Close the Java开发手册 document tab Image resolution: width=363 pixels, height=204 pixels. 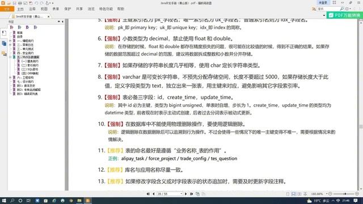[48, 16]
